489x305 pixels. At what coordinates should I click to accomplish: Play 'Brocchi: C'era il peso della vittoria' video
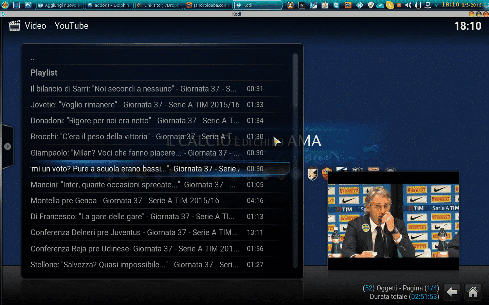tap(160, 137)
